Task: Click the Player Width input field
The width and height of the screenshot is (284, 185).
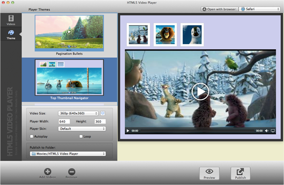Action: (64, 121)
